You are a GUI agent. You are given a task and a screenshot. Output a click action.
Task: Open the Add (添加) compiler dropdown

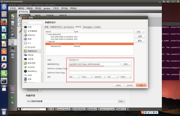pyautogui.click(x=140, y=32)
